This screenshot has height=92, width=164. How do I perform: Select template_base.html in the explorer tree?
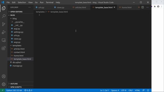20,59
